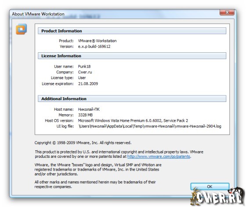Screen dimensions: 246x207
Task: Click the product name VMware Workstation text
Action: [x=97, y=41]
